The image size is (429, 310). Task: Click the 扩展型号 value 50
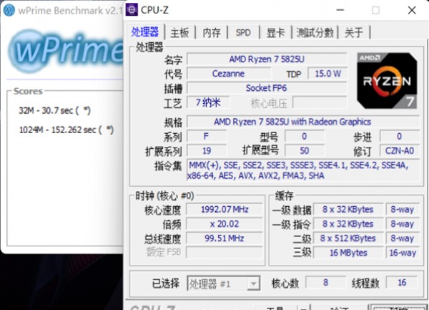[305, 151]
